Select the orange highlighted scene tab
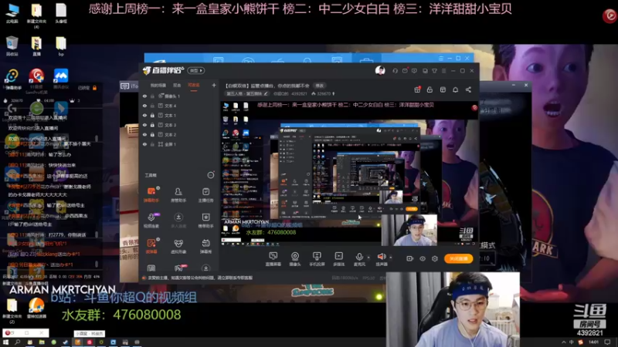The width and height of the screenshot is (618, 347). 194,86
